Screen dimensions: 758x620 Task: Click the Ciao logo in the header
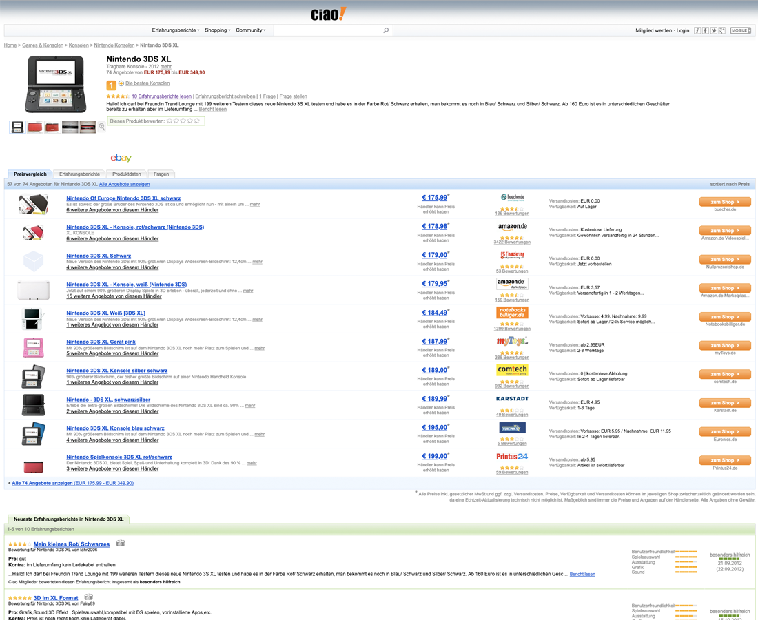328,14
